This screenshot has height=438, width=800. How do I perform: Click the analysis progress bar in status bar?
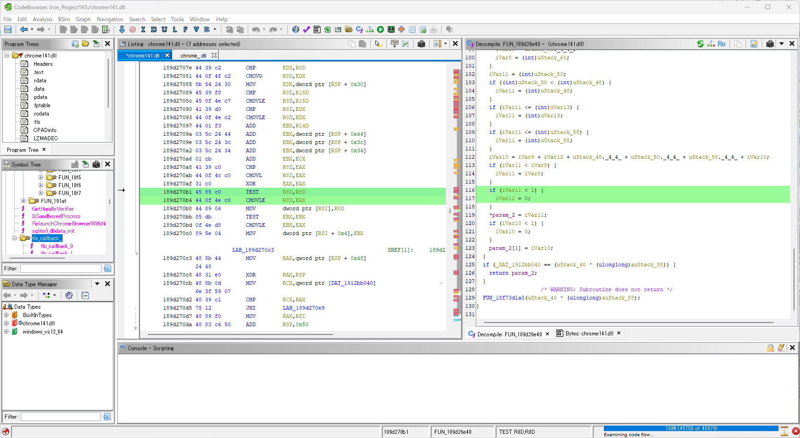(x=691, y=428)
